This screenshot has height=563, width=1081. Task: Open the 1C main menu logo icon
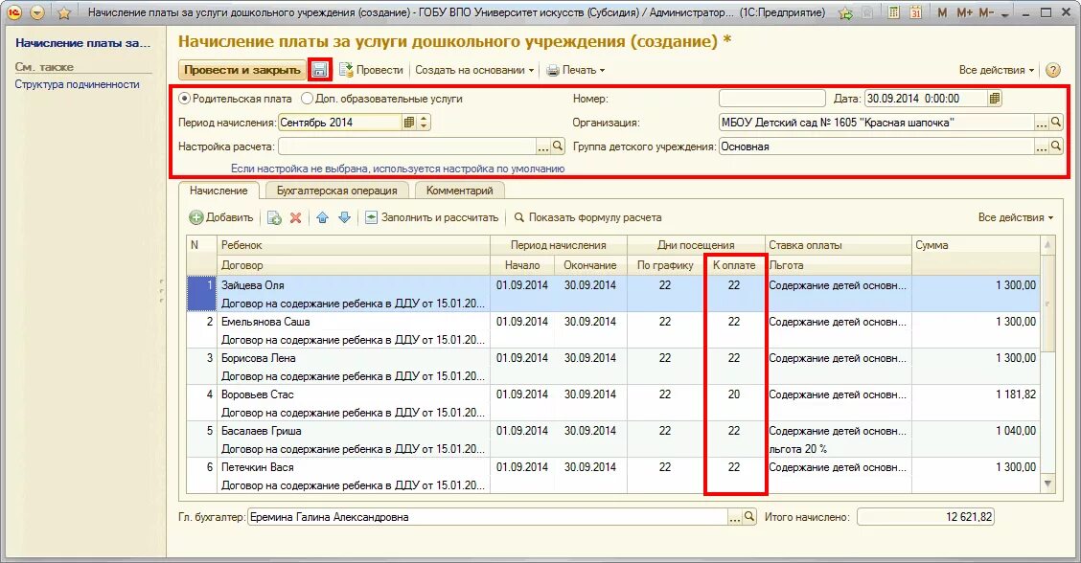coord(13,12)
